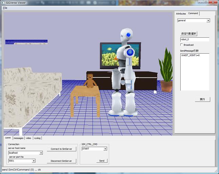Switch to the Attributes tab

click(x=181, y=14)
